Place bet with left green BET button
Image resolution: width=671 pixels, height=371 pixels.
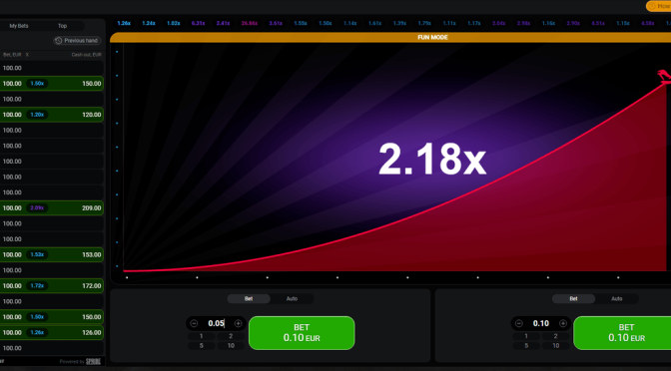(302, 333)
